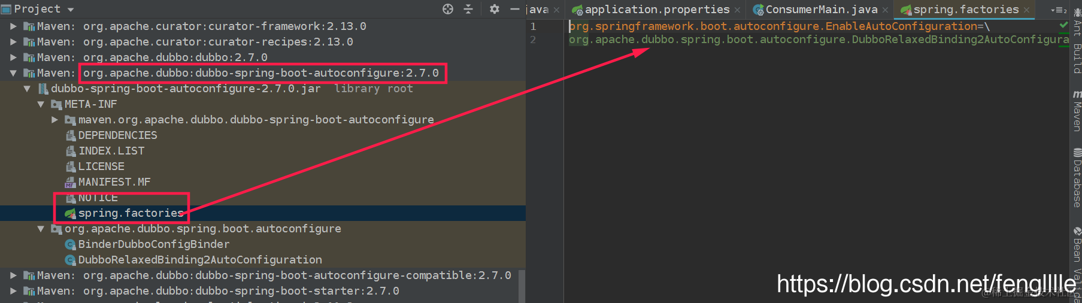
Task: Open the Database tool window
Action: coord(1077,177)
